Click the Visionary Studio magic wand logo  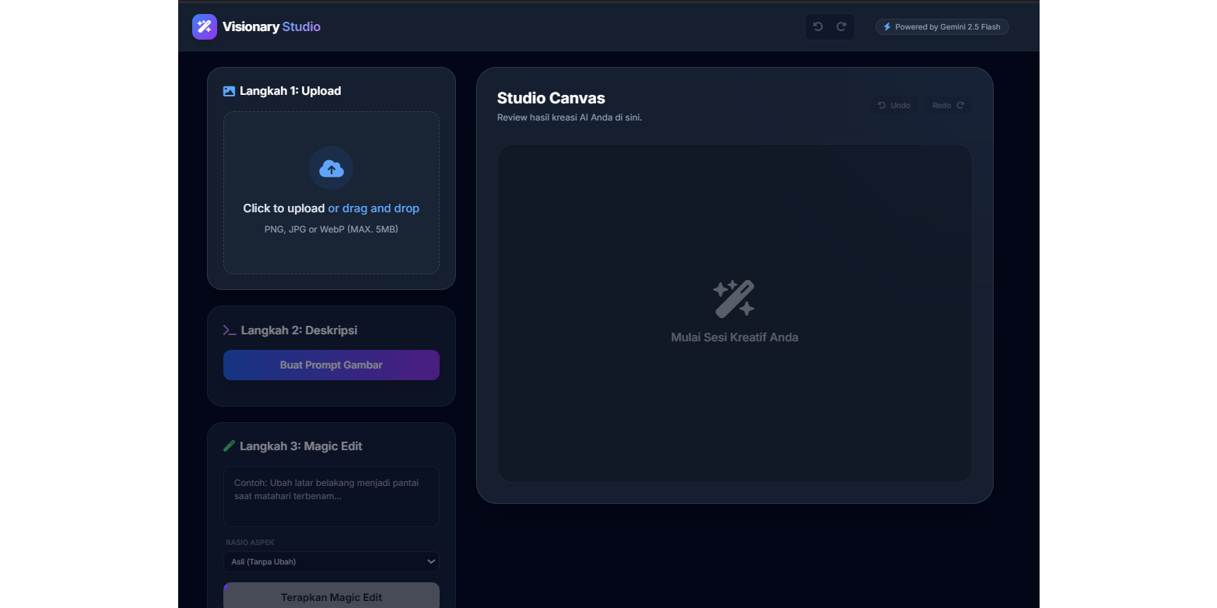point(205,26)
